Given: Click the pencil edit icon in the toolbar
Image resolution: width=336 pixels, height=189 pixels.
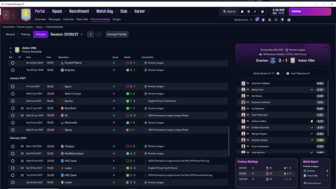Looking at the screenshot, I should point(255,12).
